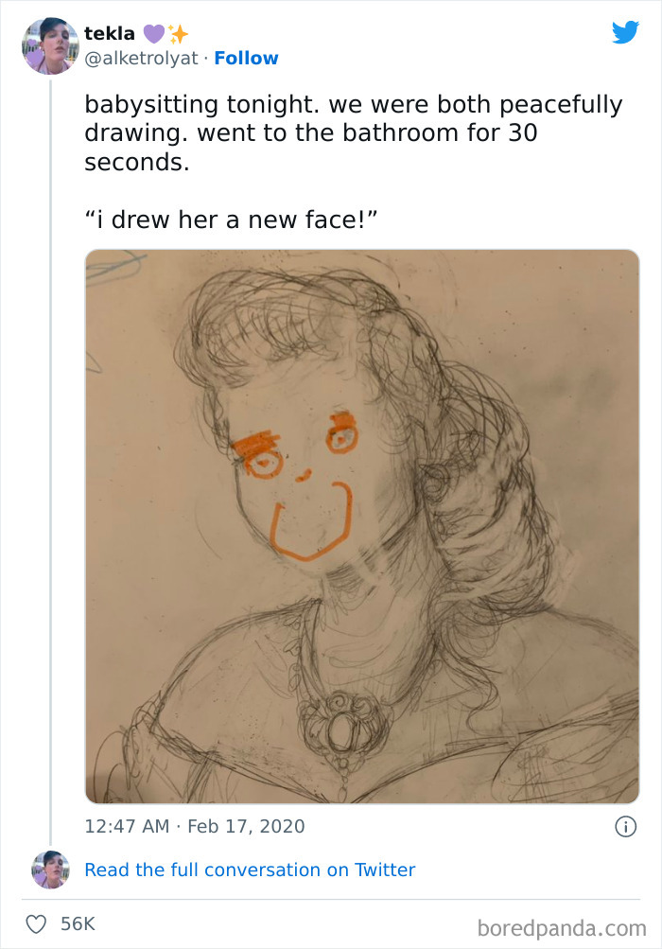
Task: Click the Feb 17, 2020 date
Action: click(246, 826)
